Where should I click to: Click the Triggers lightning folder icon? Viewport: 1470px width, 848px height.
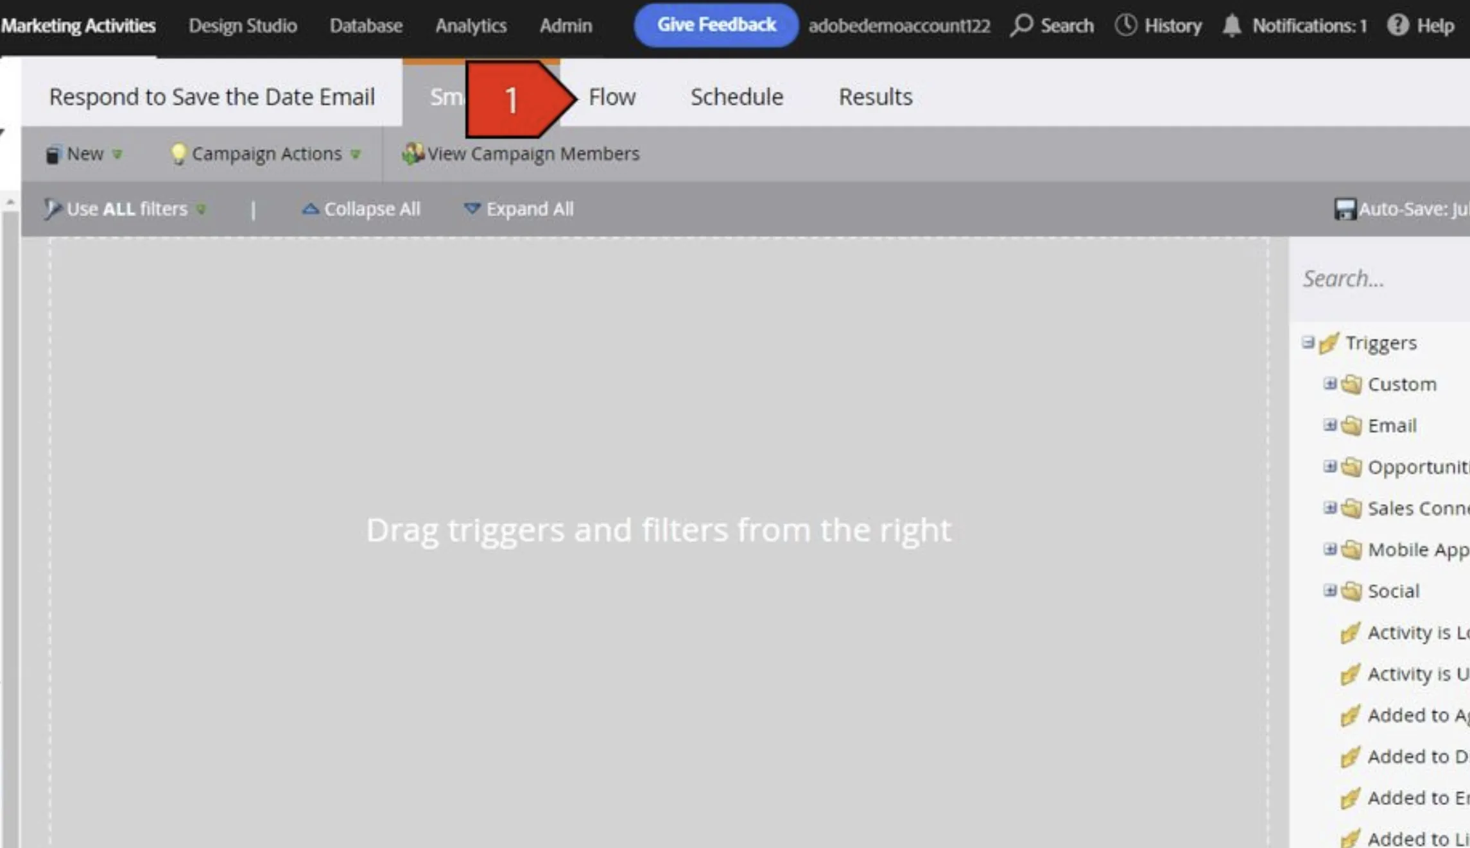(x=1329, y=343)
